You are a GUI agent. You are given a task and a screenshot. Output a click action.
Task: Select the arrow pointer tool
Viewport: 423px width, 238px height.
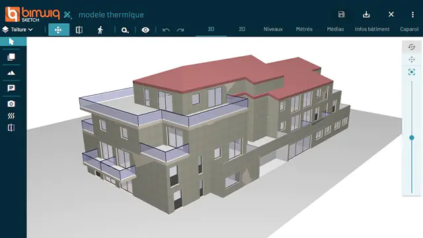pos(11,41)
